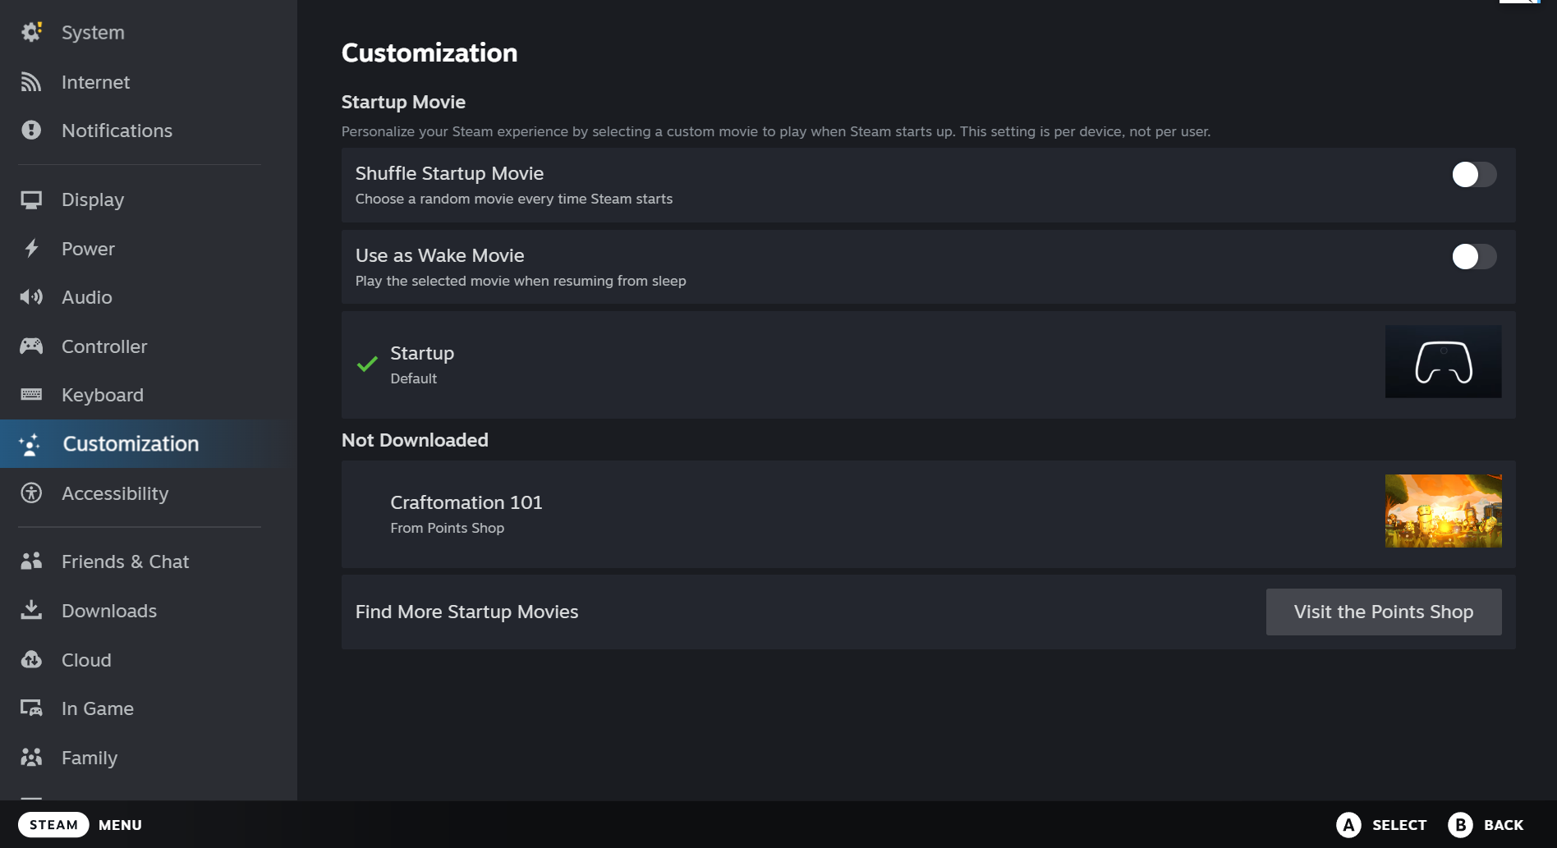Click the Family group icon

coord(31,758)
